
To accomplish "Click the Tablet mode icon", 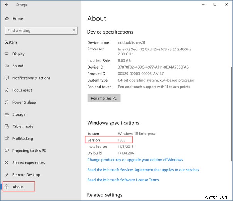I will pos(7,126).
